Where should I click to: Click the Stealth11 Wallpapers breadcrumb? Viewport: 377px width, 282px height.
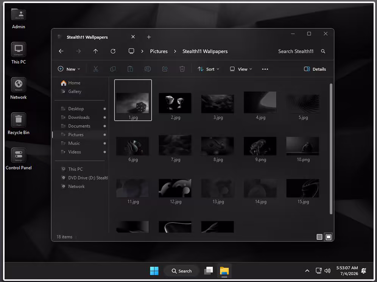pyautogui.click(x=205, y=51)
